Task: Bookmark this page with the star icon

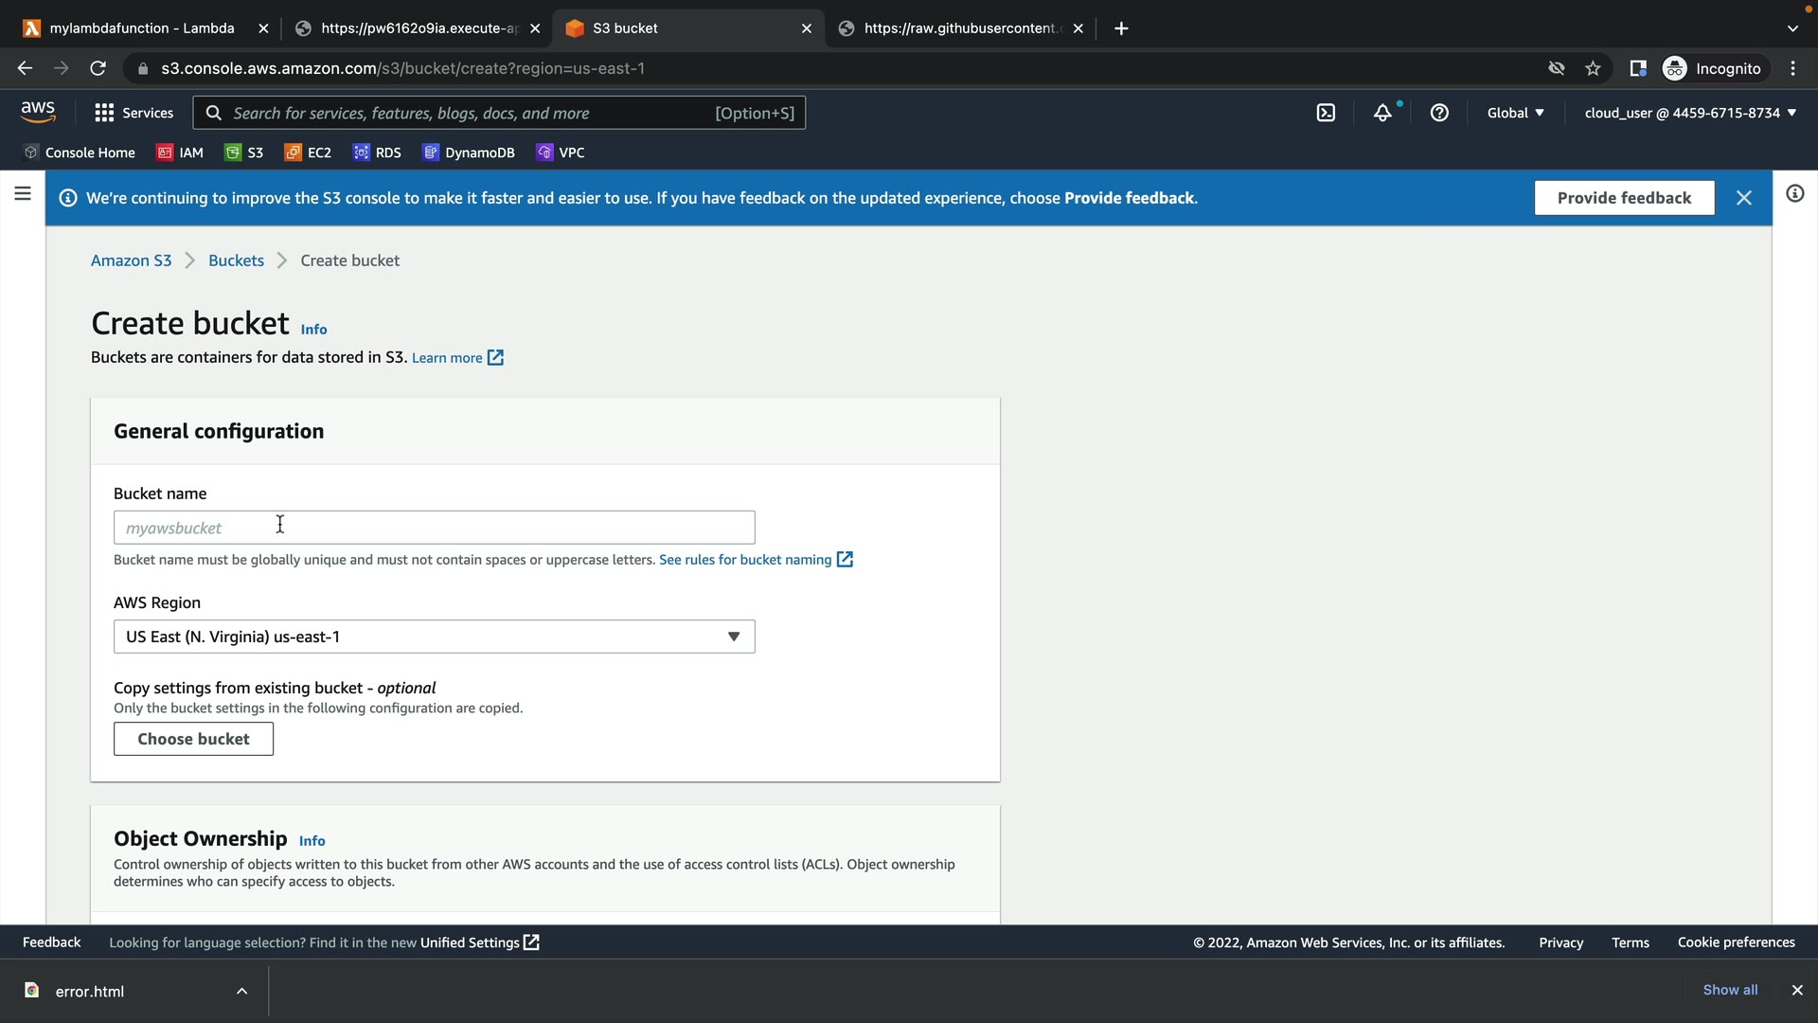Action: pyautogui.click(x=1593, y=68)
